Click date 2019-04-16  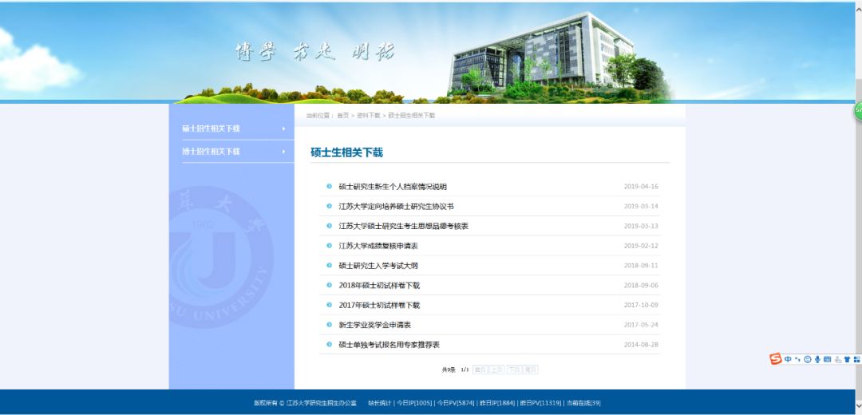click(x=641, y=187)
